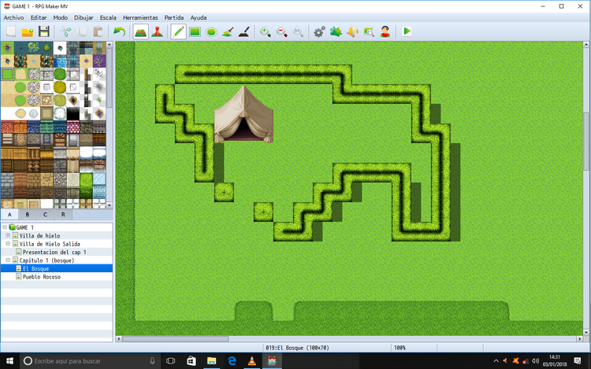Open Windows Start menu
The height and width of the screenshot is (369, 591).
(x=9, y=361)
